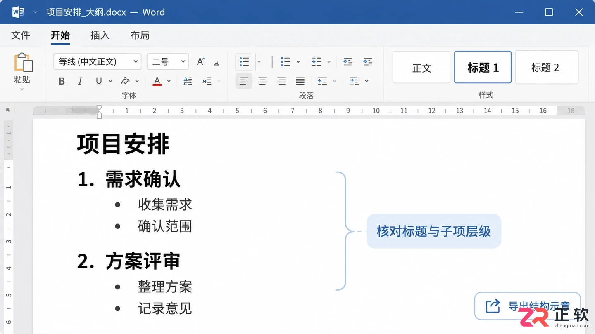Click the 样式 group label
Viewport: 595px width, 334px height.
click(486, 95)
